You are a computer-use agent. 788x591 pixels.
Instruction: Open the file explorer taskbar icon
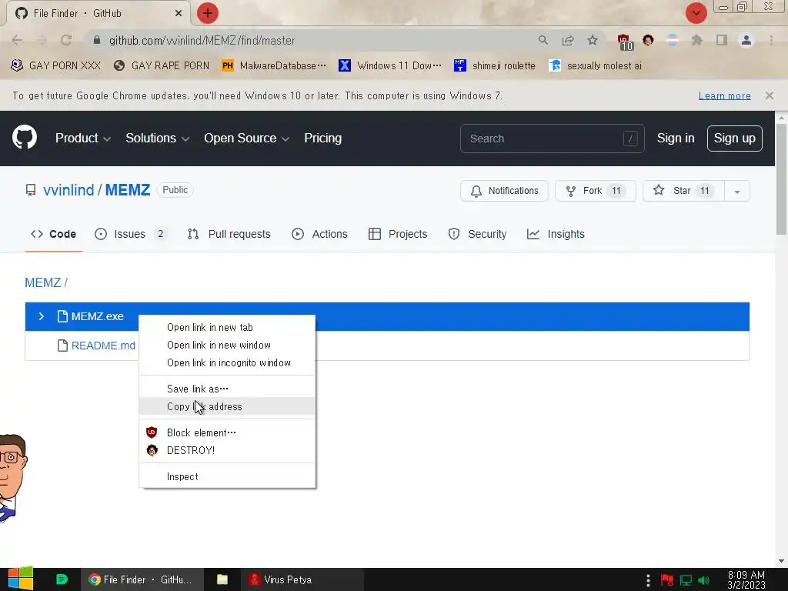(222, 579)
